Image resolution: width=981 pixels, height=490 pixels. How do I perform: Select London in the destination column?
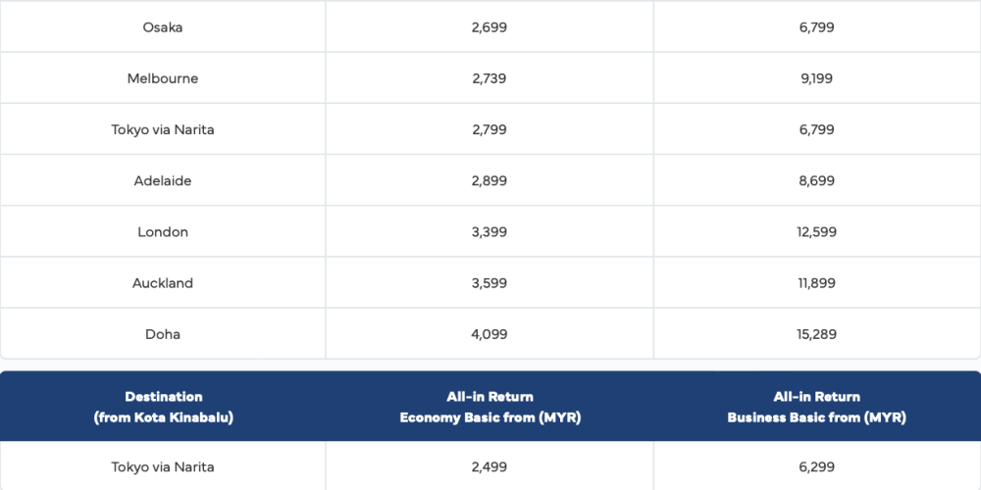[163, 232]
